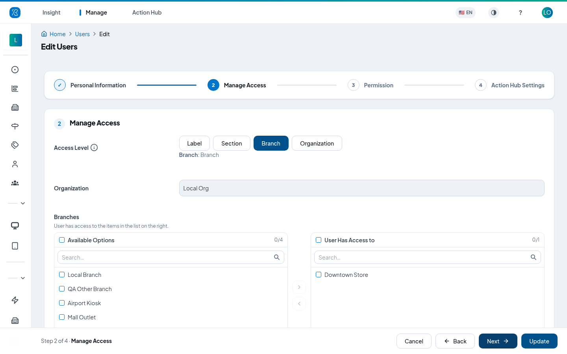Image resolution: width=567 pixels, height=354 pixels.
Task: Open the single user sidebar icon
Action: pos(15,164)
